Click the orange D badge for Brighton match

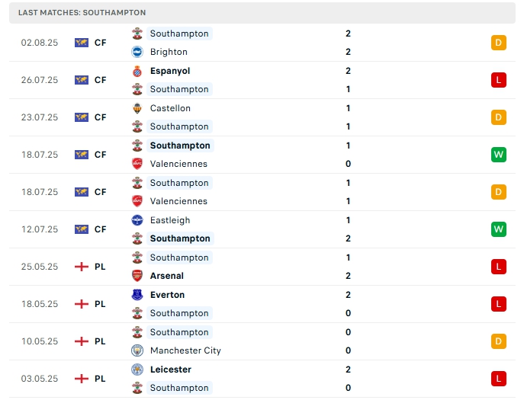coord(499,43)
